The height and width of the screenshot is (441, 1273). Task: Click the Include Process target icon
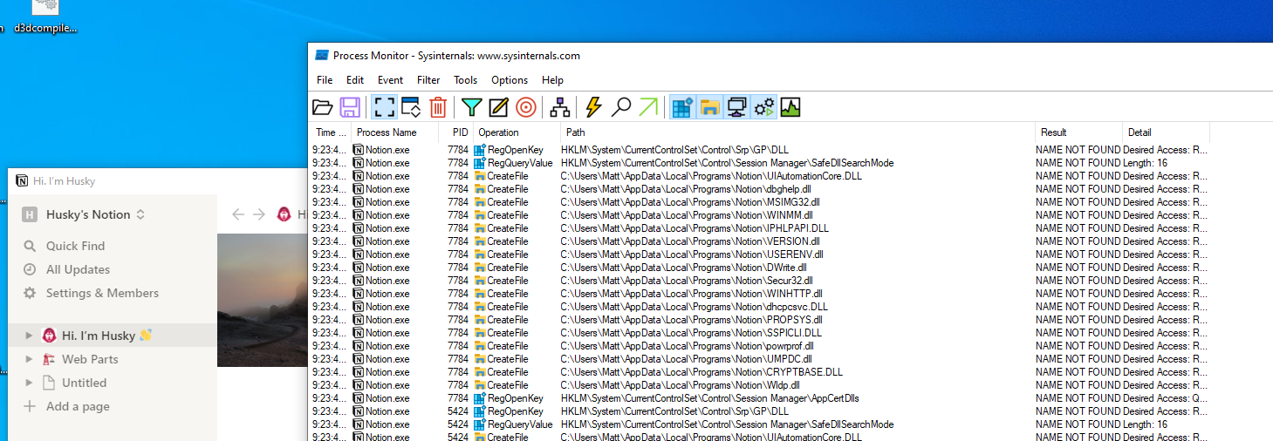click(525, 107)
